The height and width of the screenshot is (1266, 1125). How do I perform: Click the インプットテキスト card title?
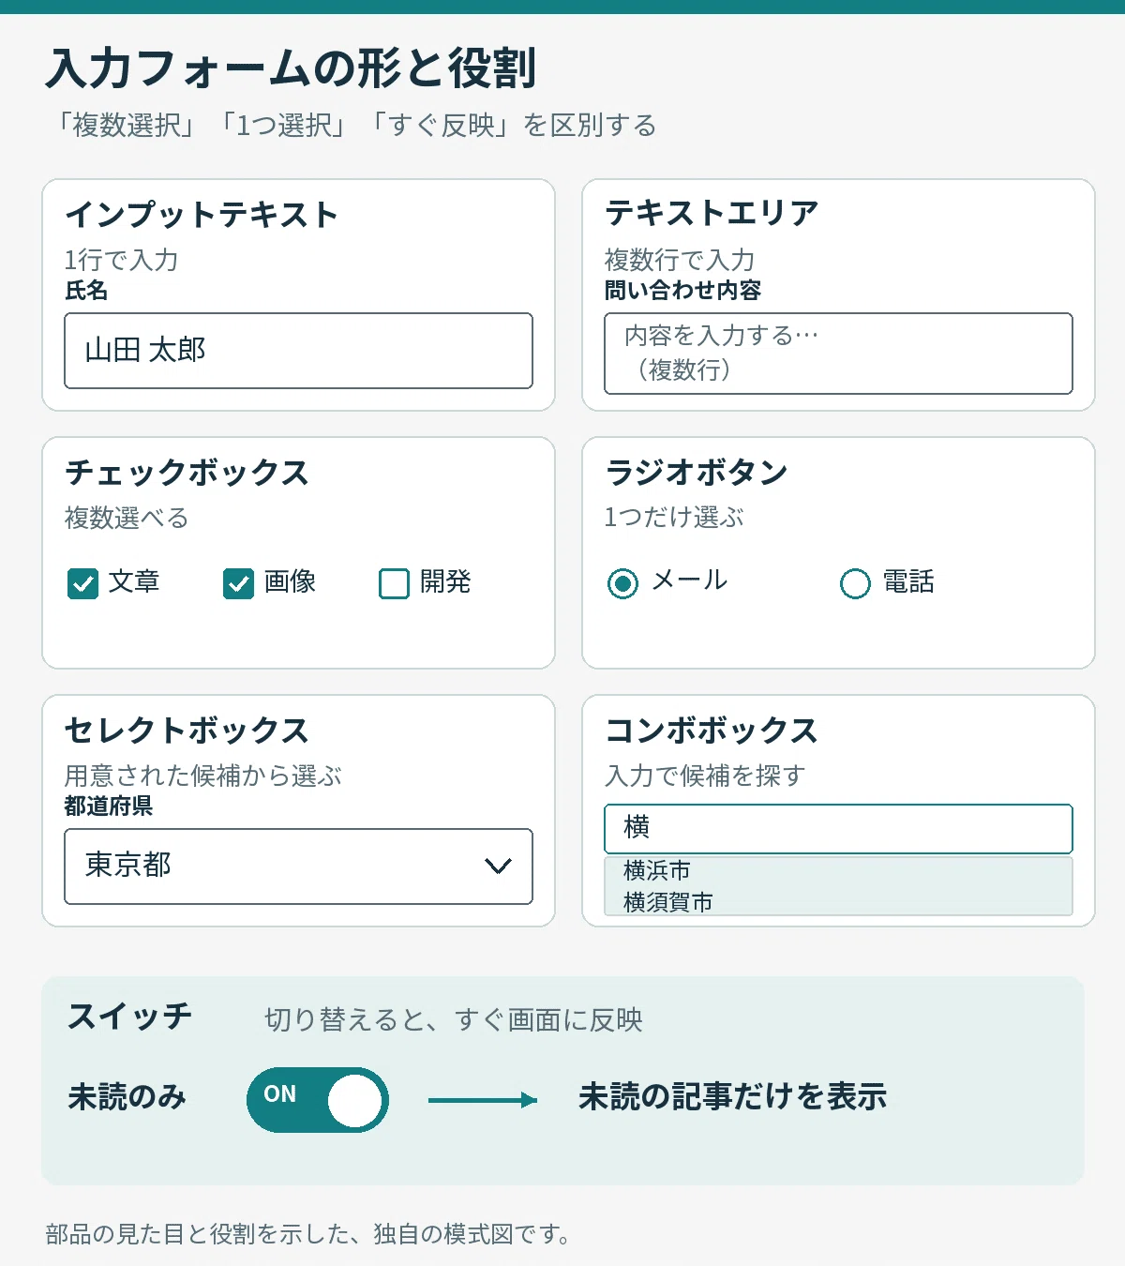coord(202,215)
